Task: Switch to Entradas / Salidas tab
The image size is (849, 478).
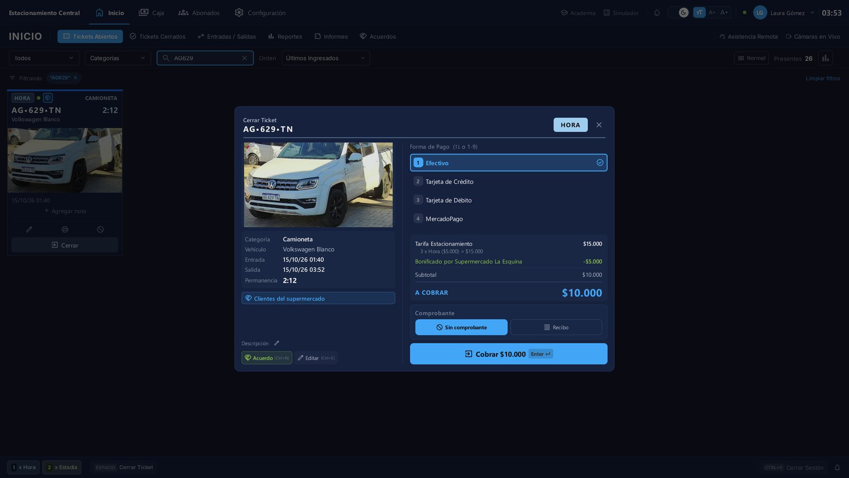Action: 227,37
